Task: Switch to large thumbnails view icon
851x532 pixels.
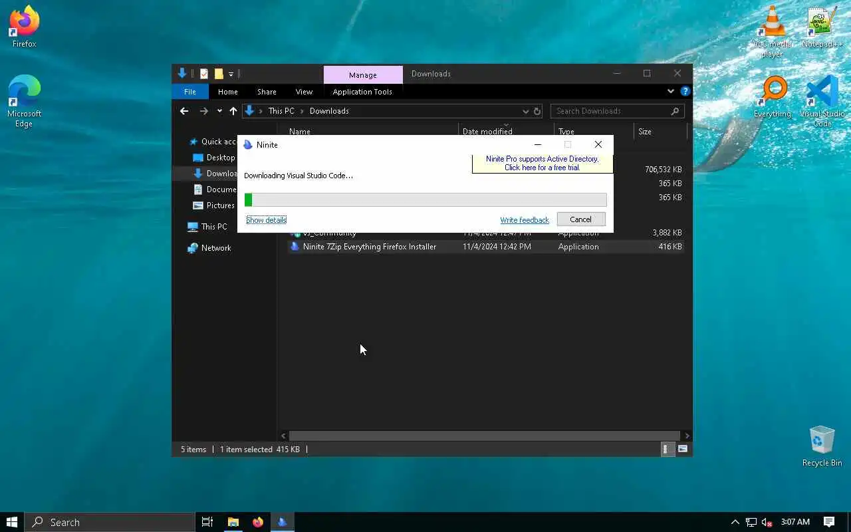Action: pos(682,450)
